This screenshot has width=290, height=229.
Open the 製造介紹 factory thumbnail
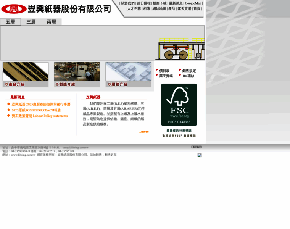[x=77, y=71]
